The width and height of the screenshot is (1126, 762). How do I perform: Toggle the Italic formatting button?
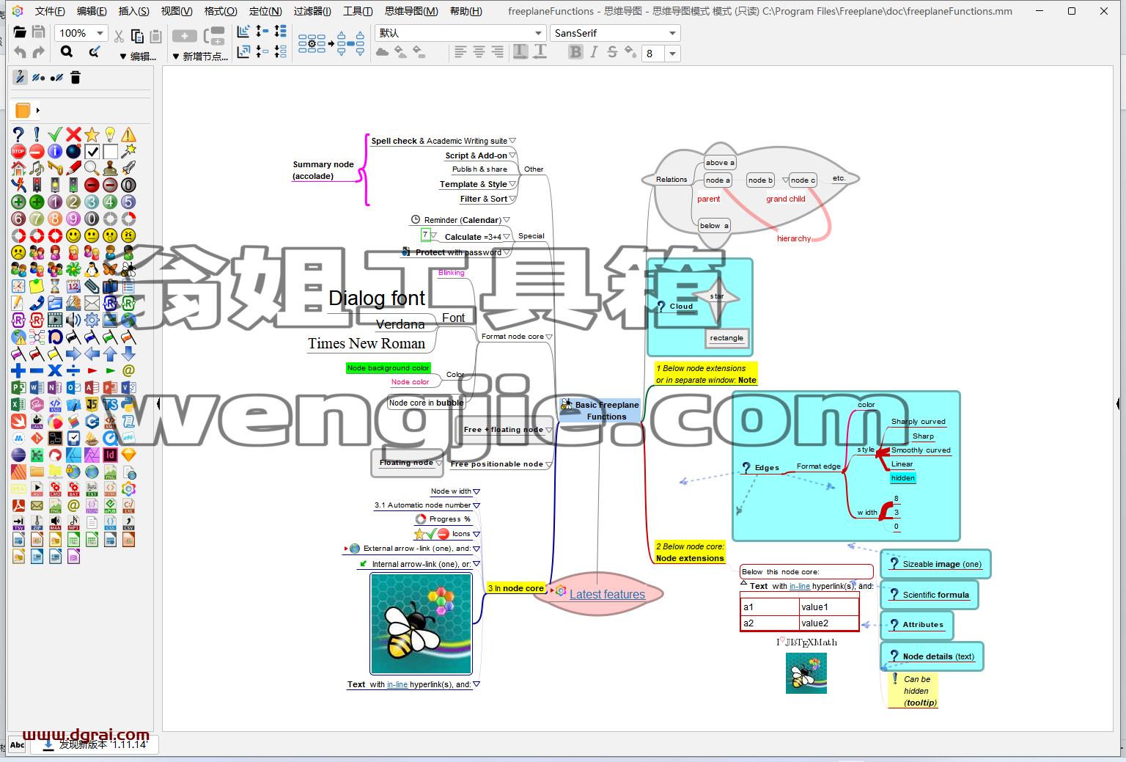594,52
